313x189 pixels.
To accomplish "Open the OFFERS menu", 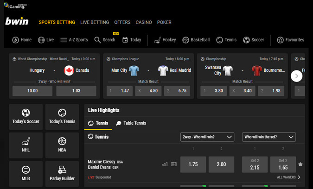I will click(x=122, y=22).
